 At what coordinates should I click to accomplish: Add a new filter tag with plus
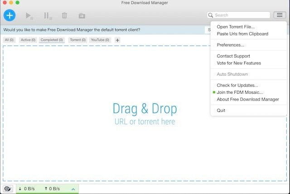[117, 40]
